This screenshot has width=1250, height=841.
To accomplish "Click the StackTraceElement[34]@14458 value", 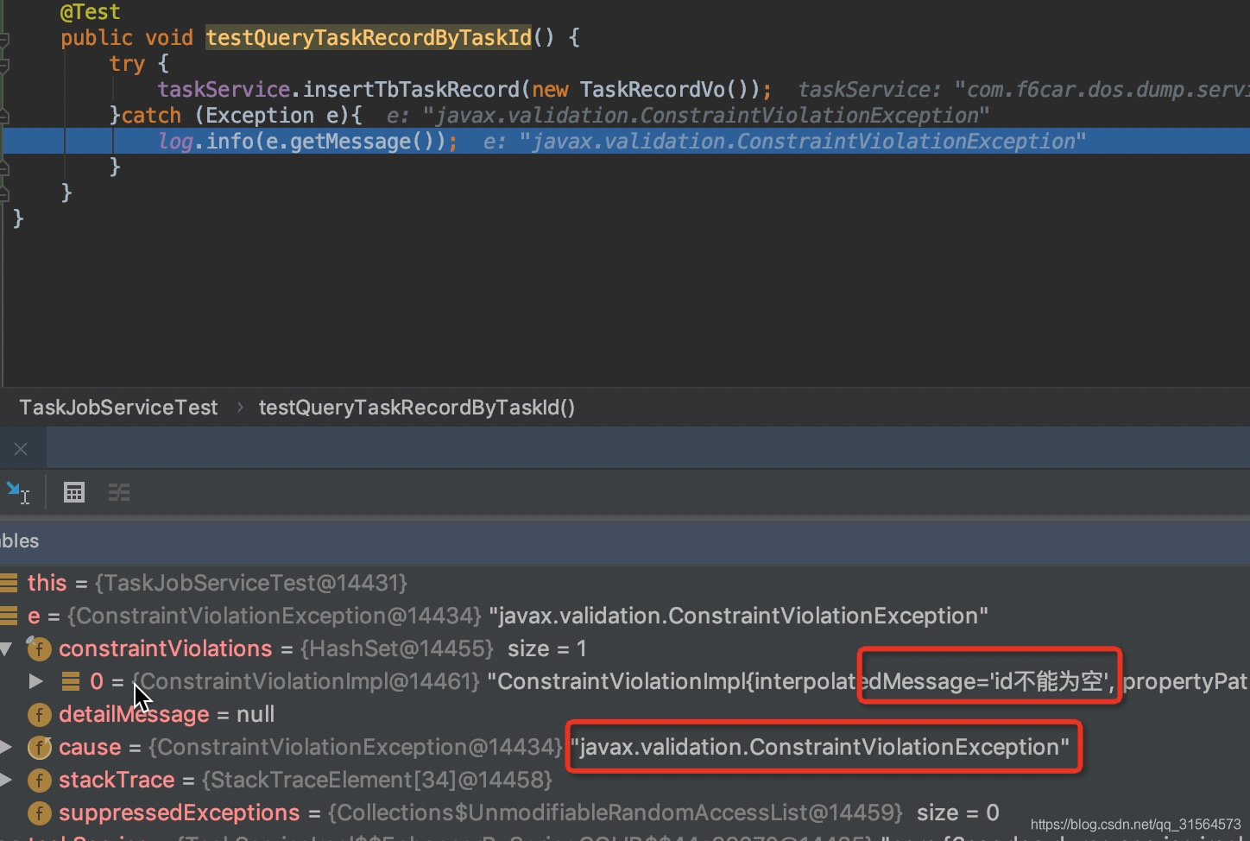I will pos(376,780).
